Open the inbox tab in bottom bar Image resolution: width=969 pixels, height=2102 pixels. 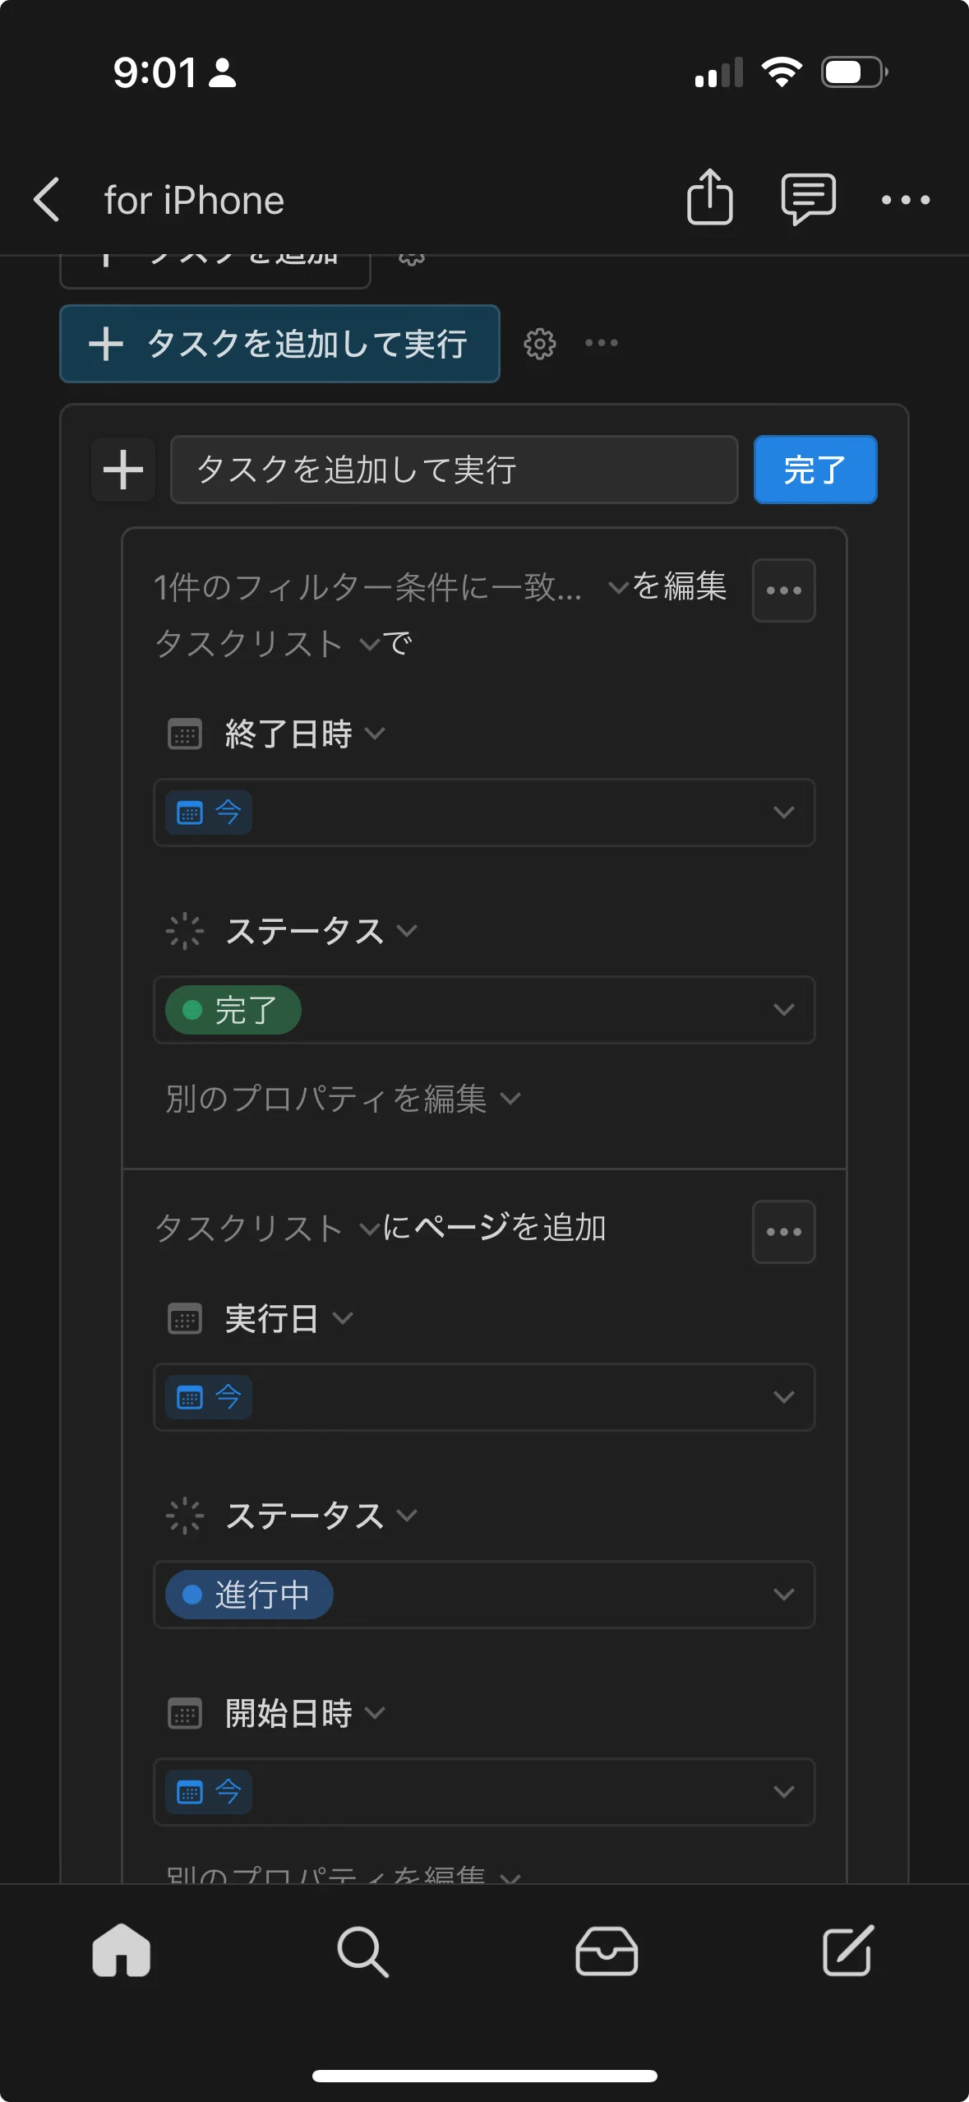click(x=607, y=1951)
